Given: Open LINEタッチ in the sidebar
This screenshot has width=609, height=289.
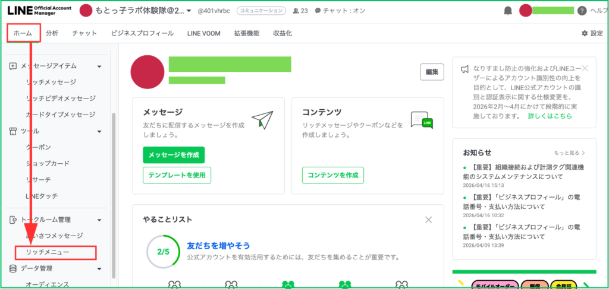Looking at the screenshot, I should 42,196.
